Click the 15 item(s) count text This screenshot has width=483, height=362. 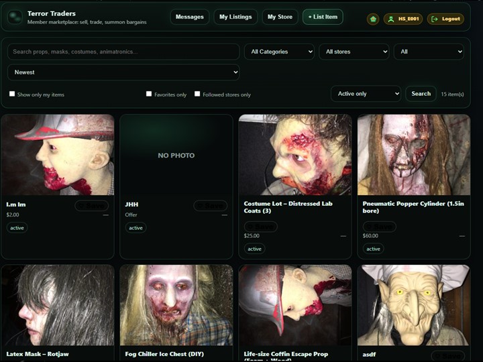click(x=452, y=95)
